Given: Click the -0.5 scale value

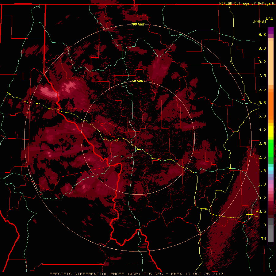Looking at the screenshot, I should click(x=261, y=212).
